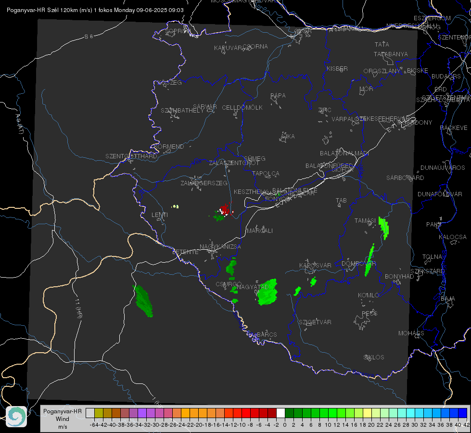Click the TAB town label

[341, 201]
